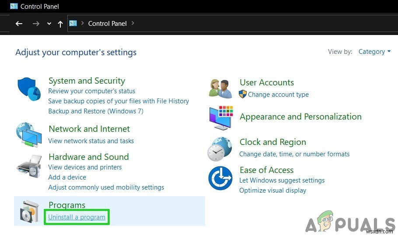The height and width of the screenshot is (236, 398).
Task: Click the Network and Internet globe icon
Action: pyautogui.click(x=29, y=135)
